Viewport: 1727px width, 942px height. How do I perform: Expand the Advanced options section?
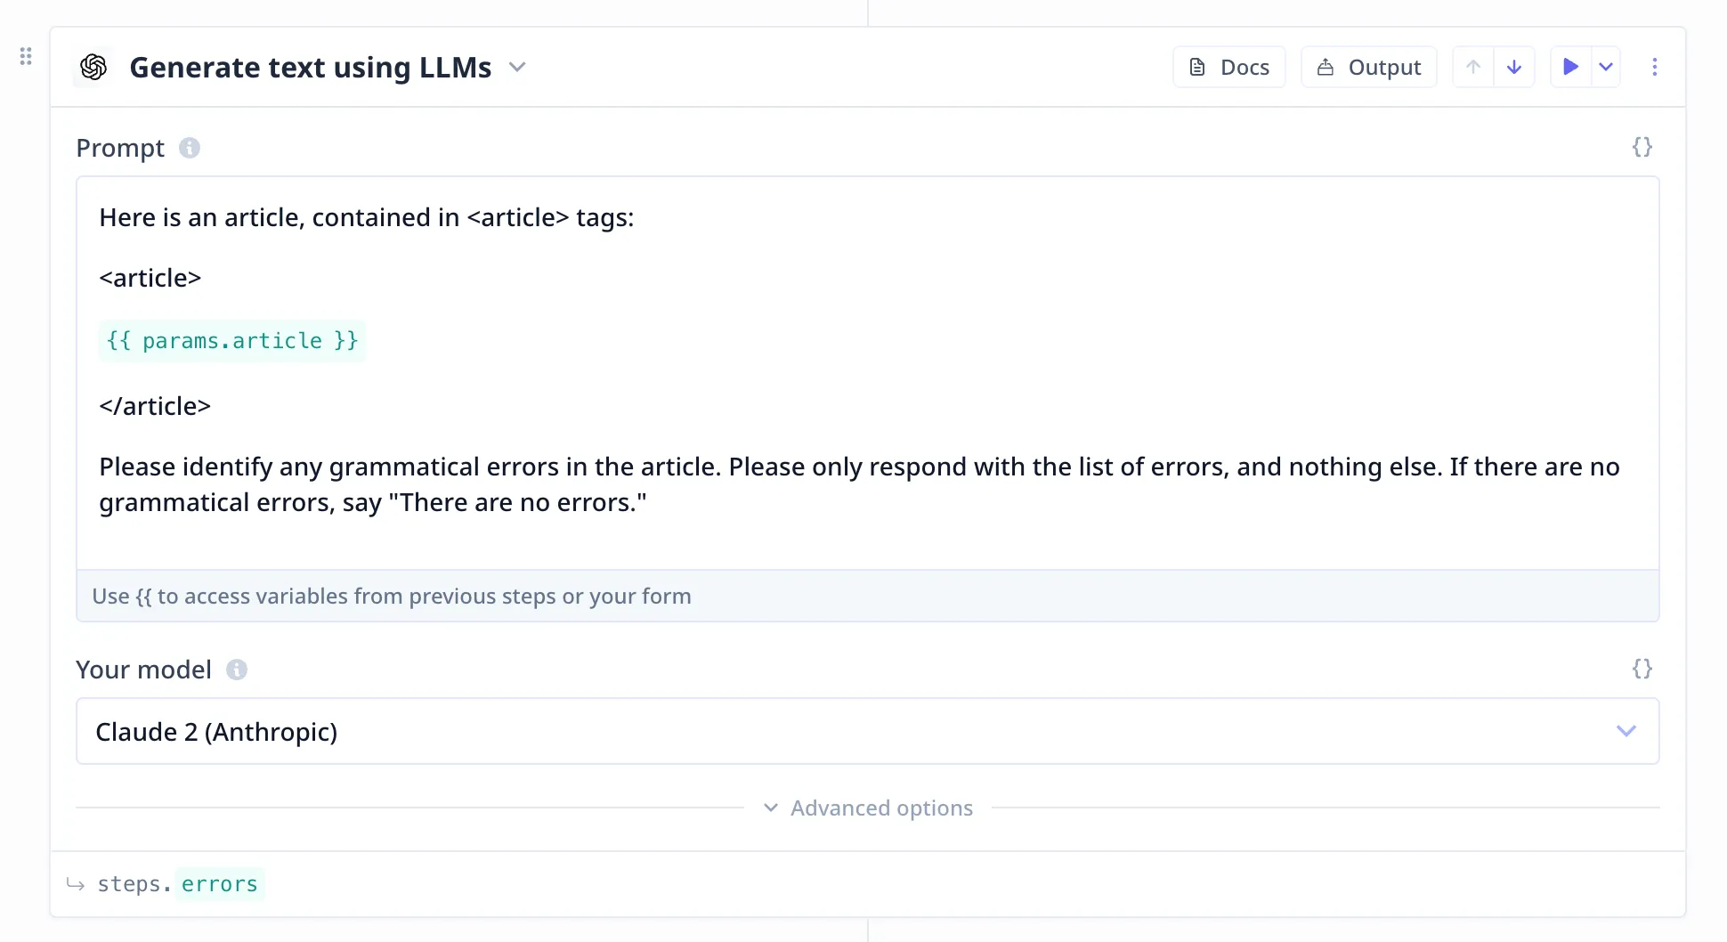[x=868, y=808]
